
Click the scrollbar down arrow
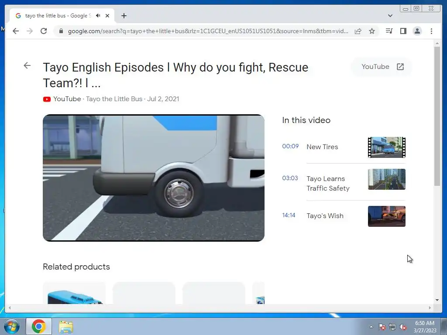437,300
